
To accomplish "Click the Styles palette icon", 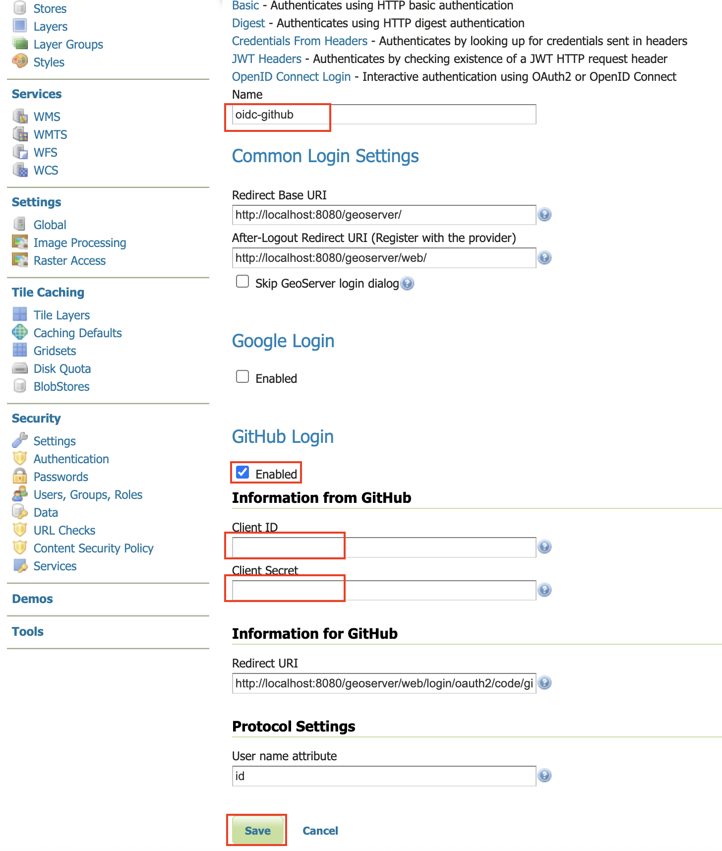I will click(x=20, y=61).
